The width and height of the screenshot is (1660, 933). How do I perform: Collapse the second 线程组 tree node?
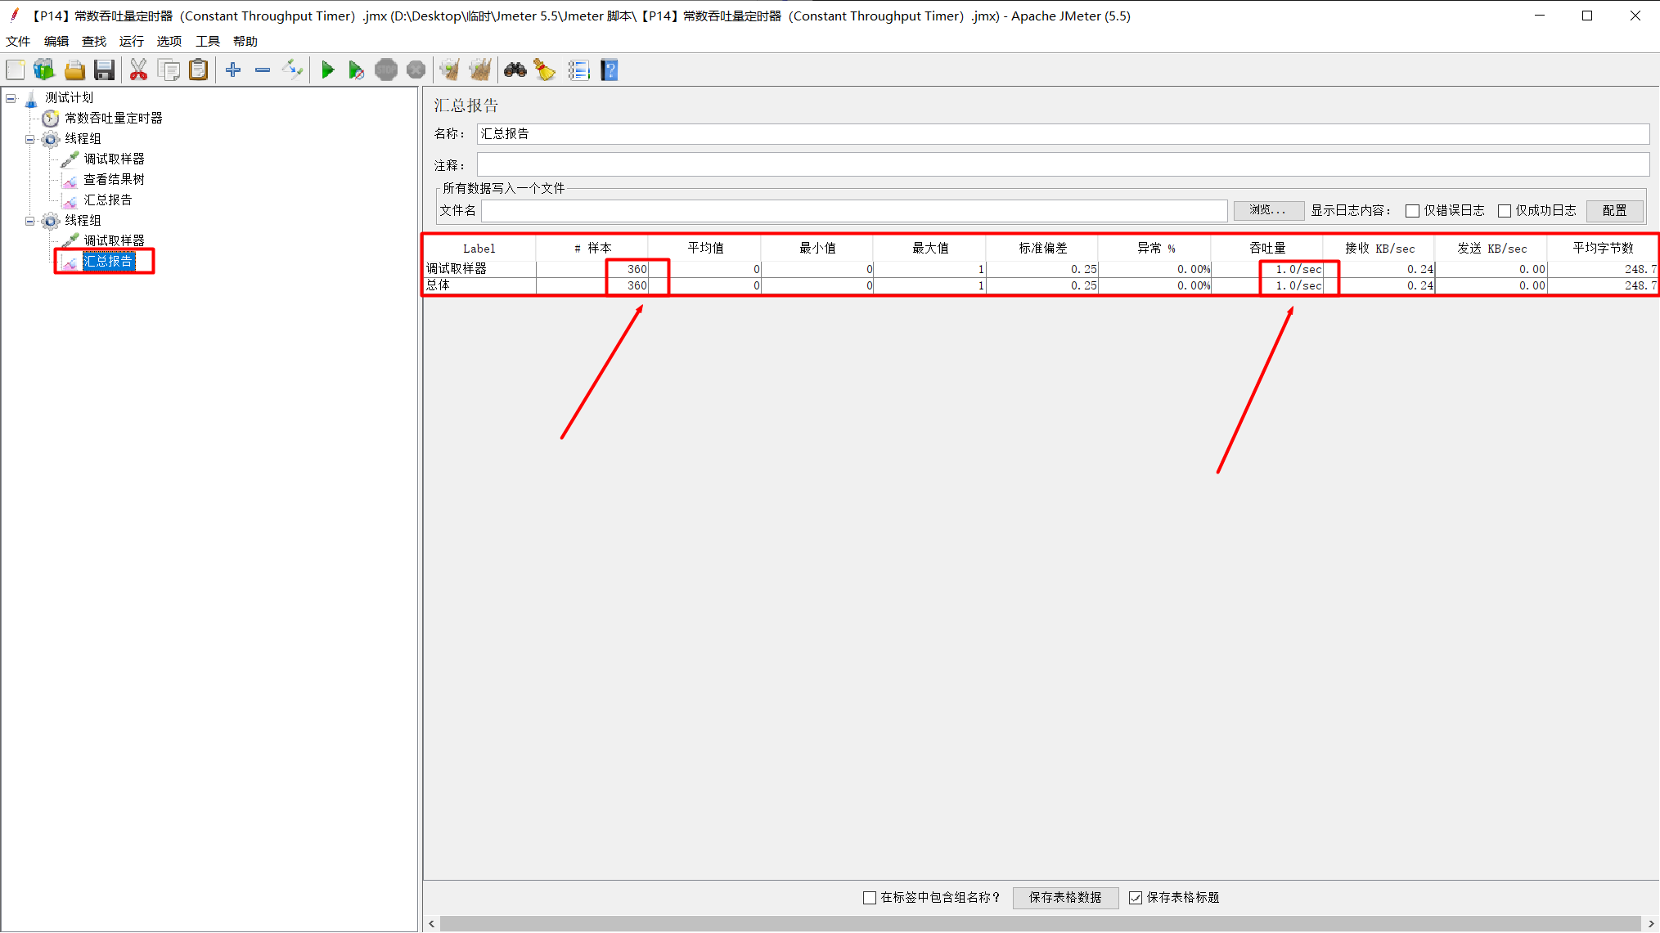point(30,221)
